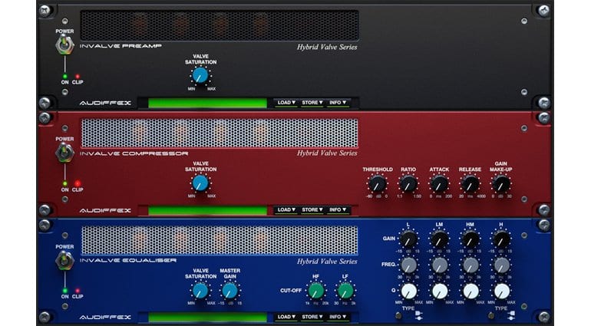
Task: Click the "INVALVE EQUALISER" title text
Action: [127, 261]
